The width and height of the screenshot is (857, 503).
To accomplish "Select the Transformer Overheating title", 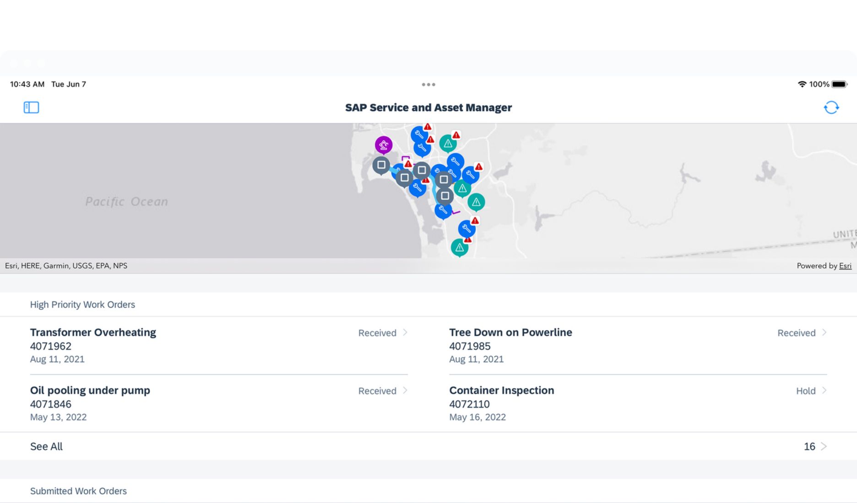I will pyautogui.click(x=93, y=332).
